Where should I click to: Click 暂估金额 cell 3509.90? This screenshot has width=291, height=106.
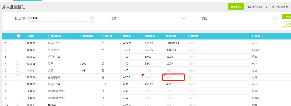(174, 50)
